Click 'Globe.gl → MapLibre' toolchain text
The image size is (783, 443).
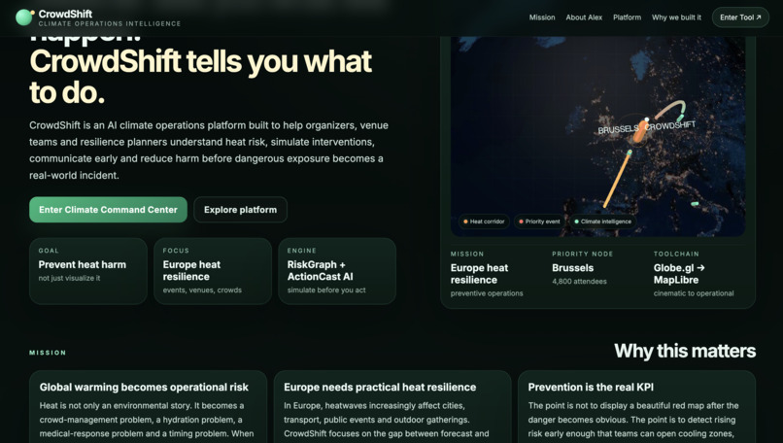pos(679,274)
